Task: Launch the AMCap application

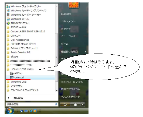Action: point(18,73)
